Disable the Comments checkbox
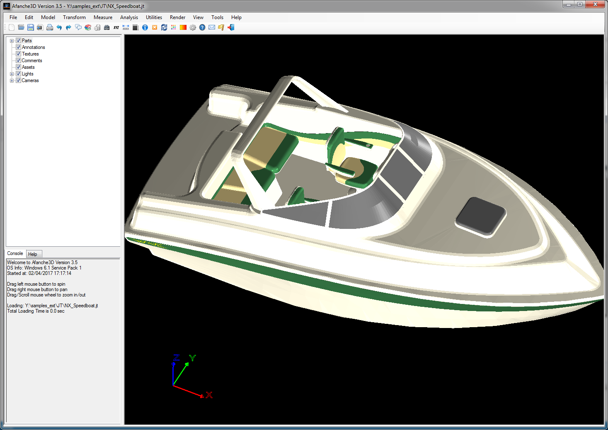Image resolution: width=608 pixels, height=430 pixels. point(18,61)
